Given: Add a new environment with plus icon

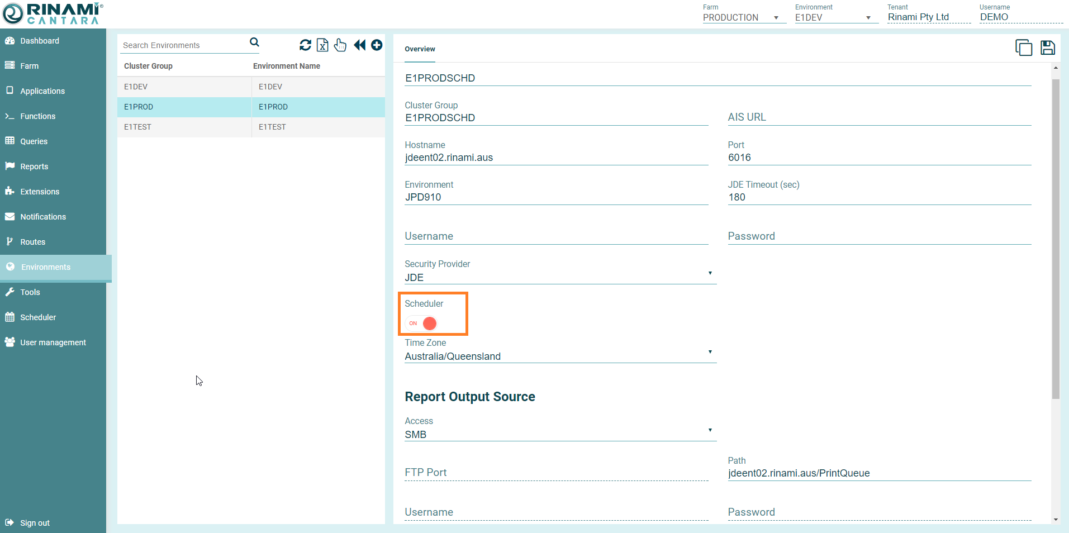Looking at the screenshot, I should [377, 45].
